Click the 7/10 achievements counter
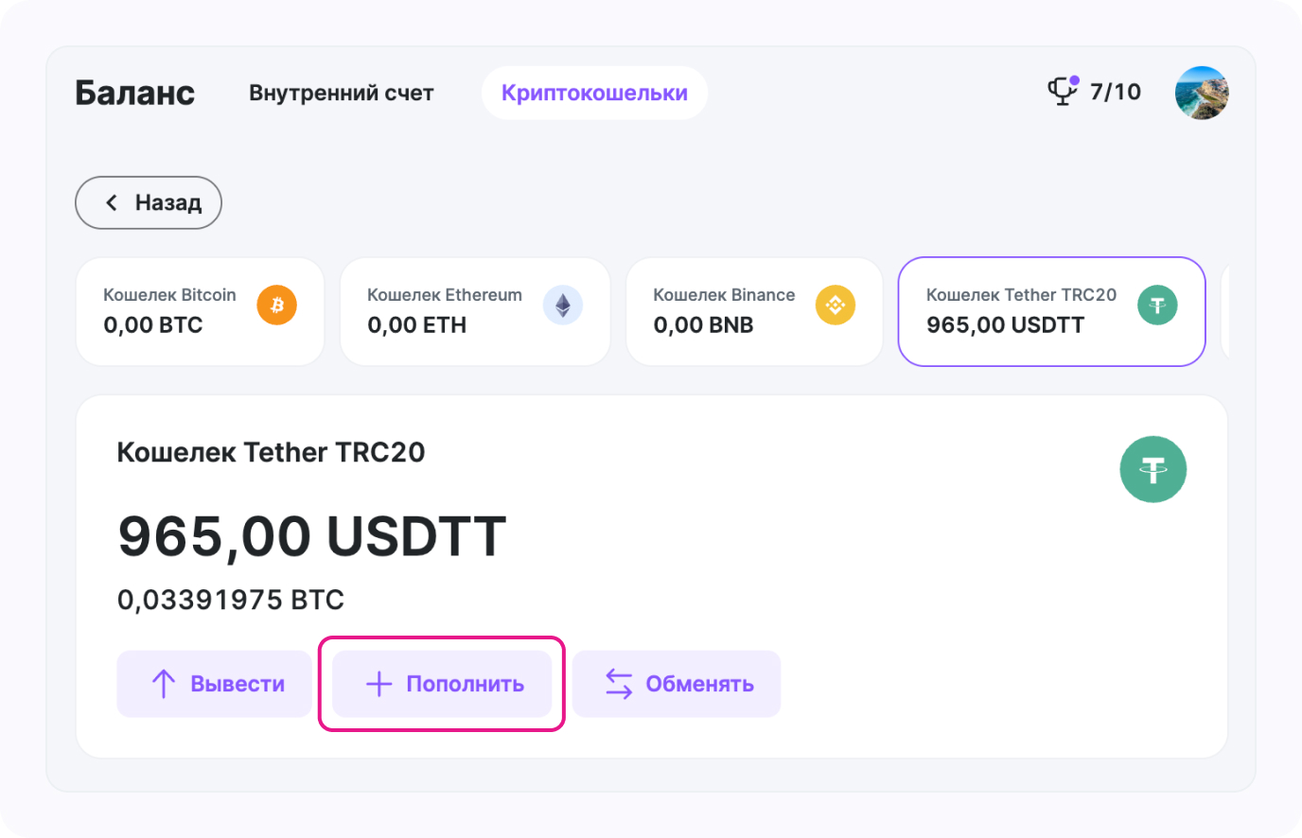This screenshot has width=1302, height=838. click(x=1116, y=92)
